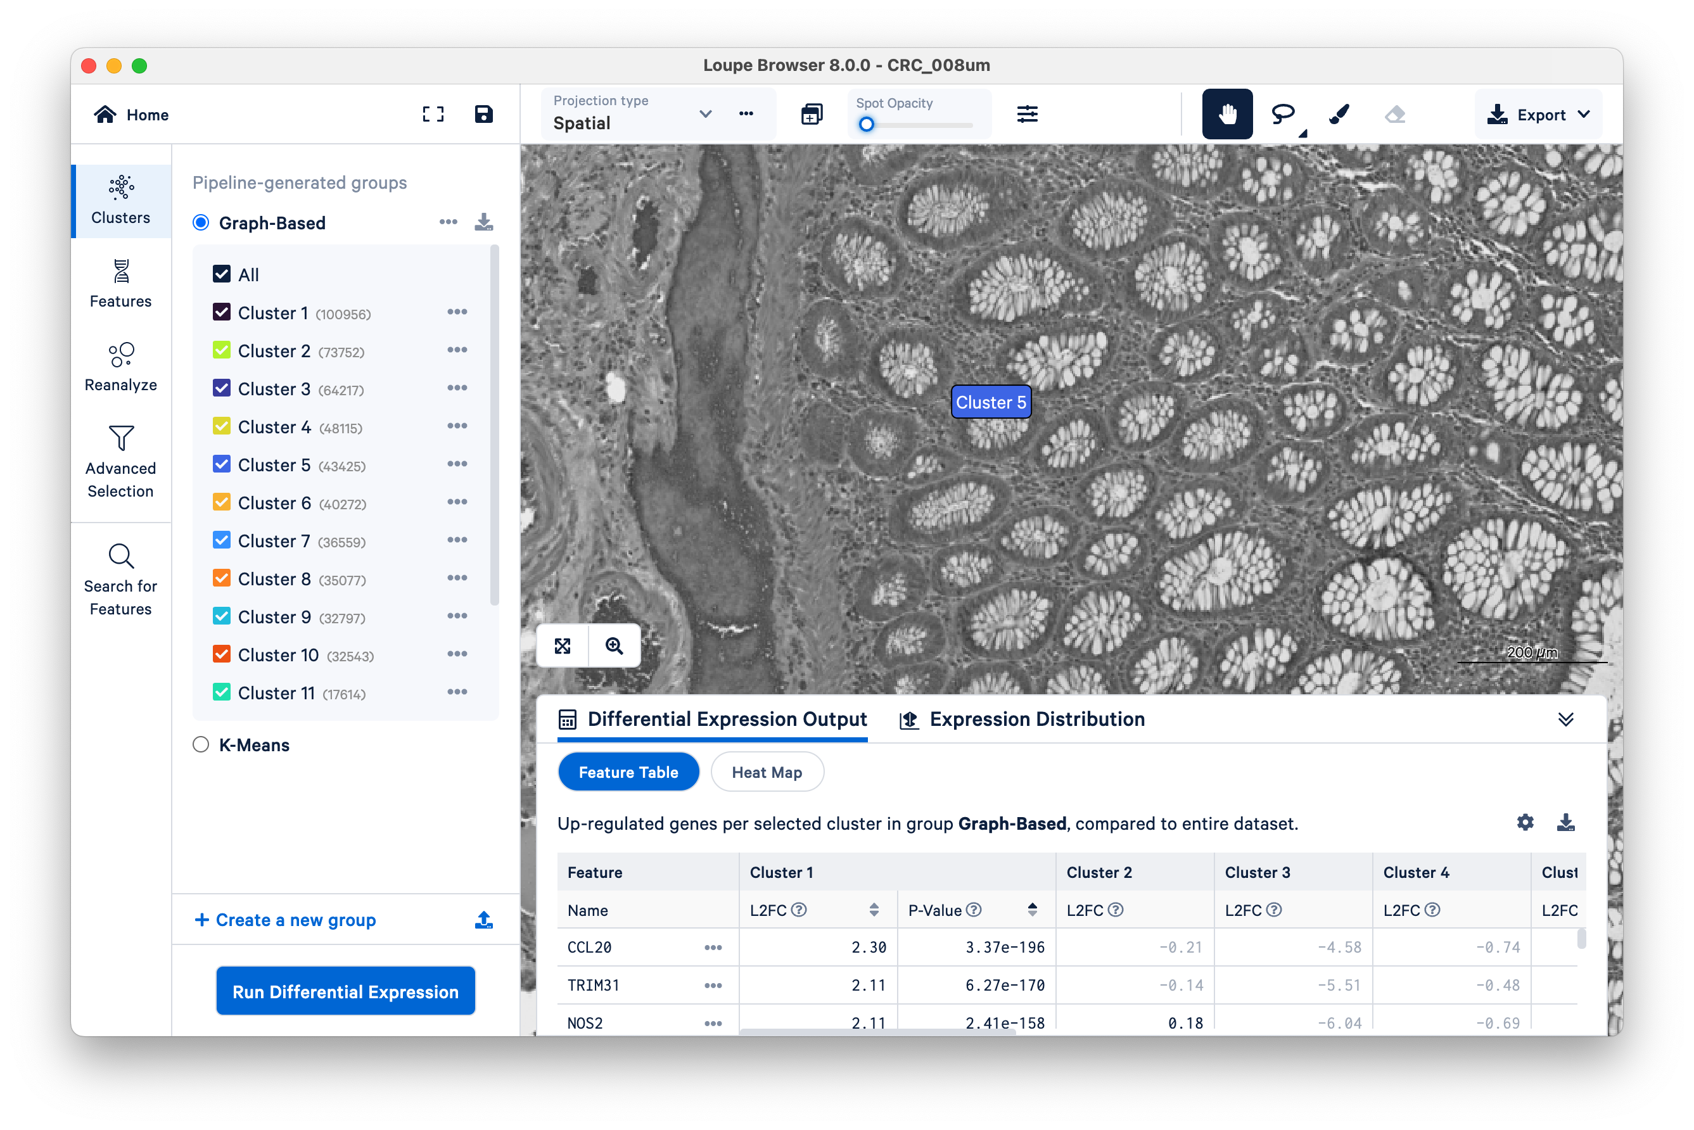The width and height of the screenshot is (1694, 1130).
Task: Toggle the All clusters checkbox
Action: pos(221,274)
